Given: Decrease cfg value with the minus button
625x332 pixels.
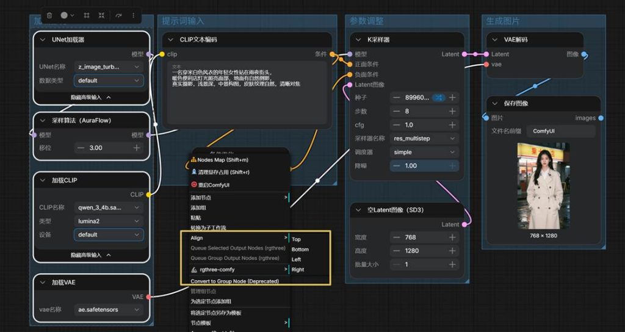Looking at the screenshot, I should click(x=396, y=125).
